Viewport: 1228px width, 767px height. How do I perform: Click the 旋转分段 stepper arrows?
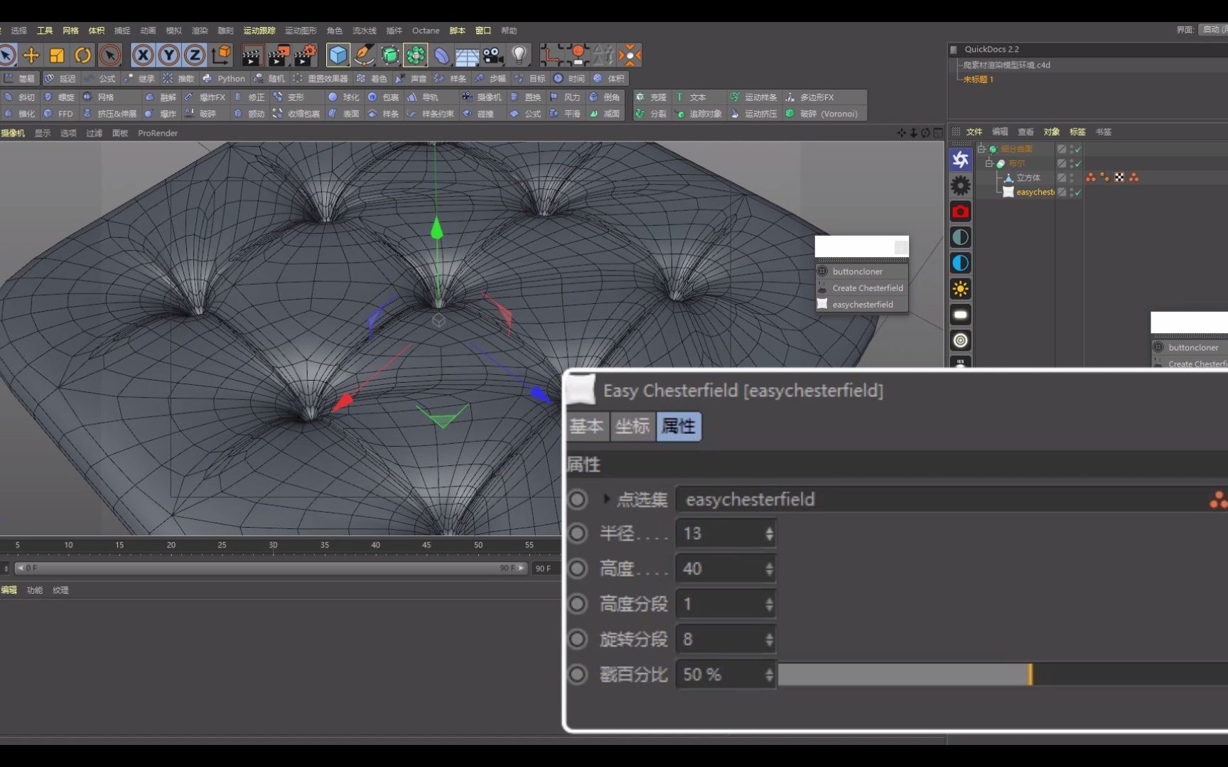tap(769, 639)
